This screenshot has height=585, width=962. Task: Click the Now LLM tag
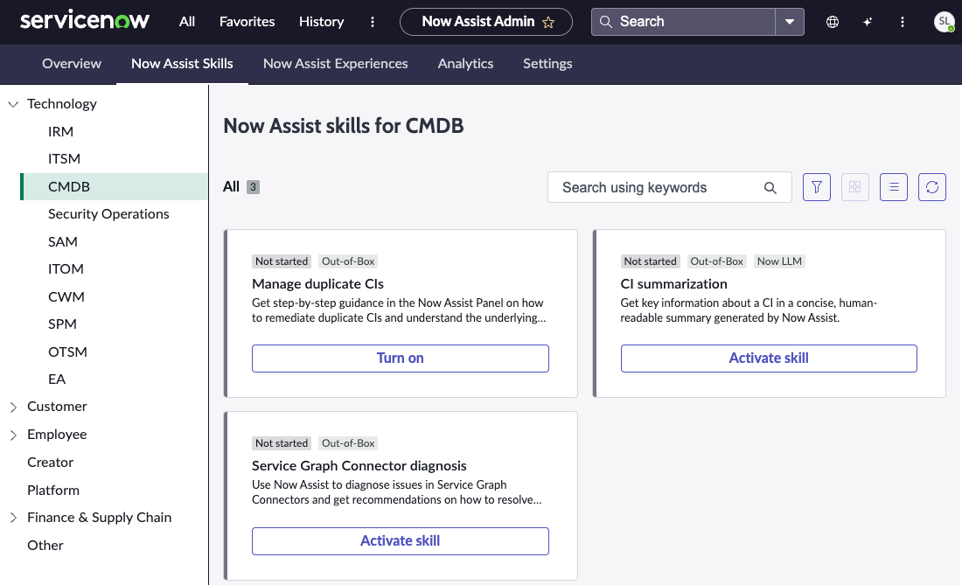(x=779, y=261)
